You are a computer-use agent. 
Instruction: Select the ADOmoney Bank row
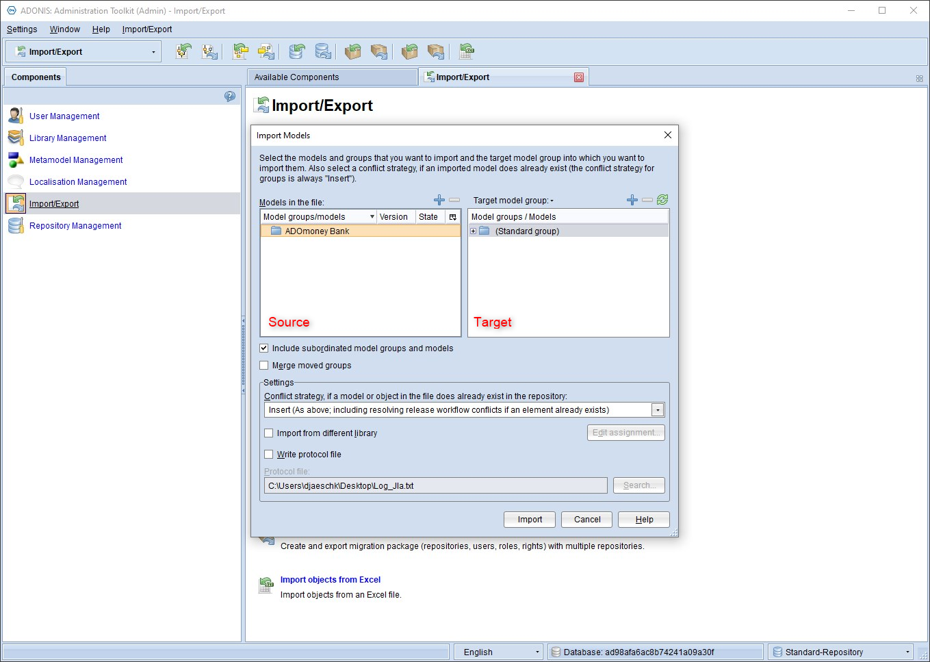(x=361, y=231)
